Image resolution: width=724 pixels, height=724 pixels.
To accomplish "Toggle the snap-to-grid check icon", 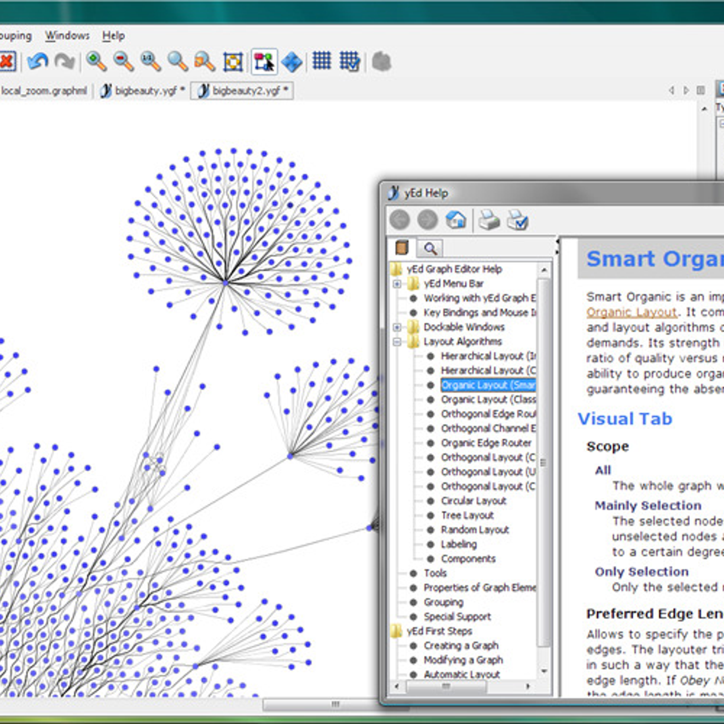I will [x=350, y=62].
